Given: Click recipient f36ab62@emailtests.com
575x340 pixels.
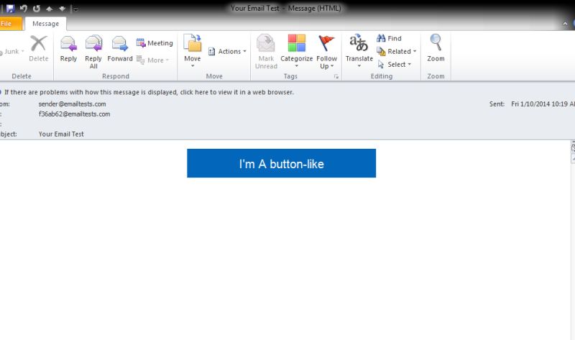Looking at the screenshot, I should pyautogui.click(x=75, y=114).
